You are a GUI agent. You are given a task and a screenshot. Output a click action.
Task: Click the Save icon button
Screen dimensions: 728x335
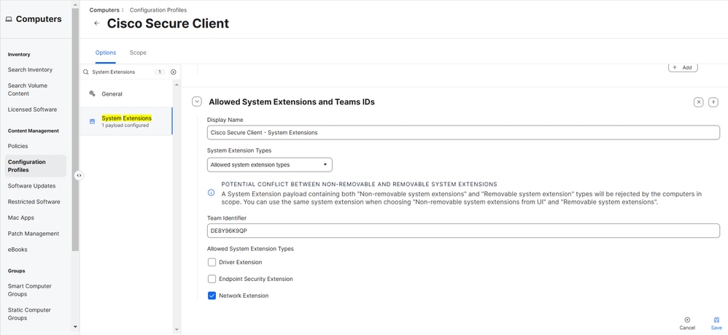click(716, 323)
